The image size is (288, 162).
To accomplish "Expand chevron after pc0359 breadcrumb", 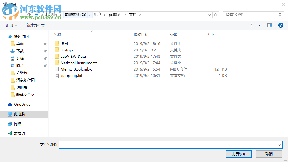I will click(x=125, y=15).
